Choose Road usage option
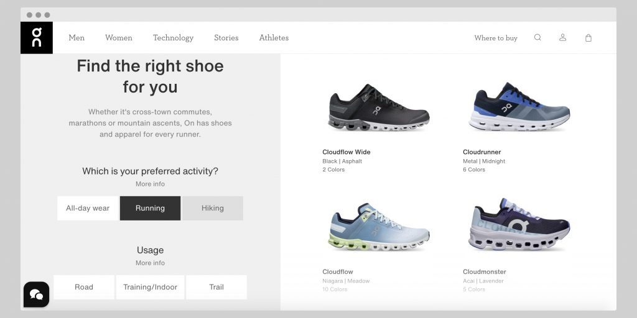 coord(84,287)
